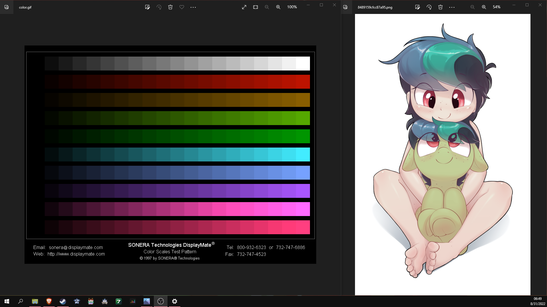Click the color.gif file name title
Viewport: 547px width, 307px height.
[25, 7]
